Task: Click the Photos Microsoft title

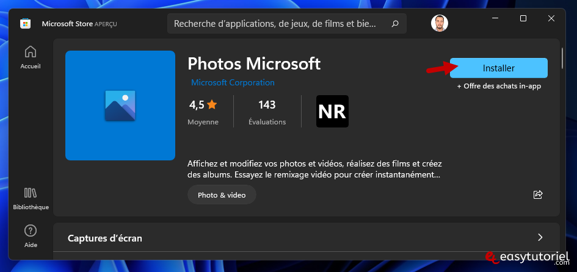Action: click(x=254, y=64)
